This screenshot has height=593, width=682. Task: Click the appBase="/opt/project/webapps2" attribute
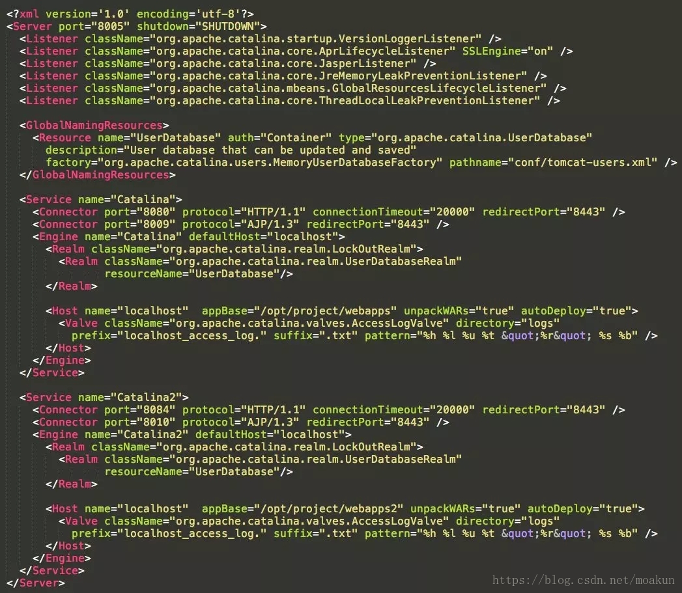pos(302,509)
